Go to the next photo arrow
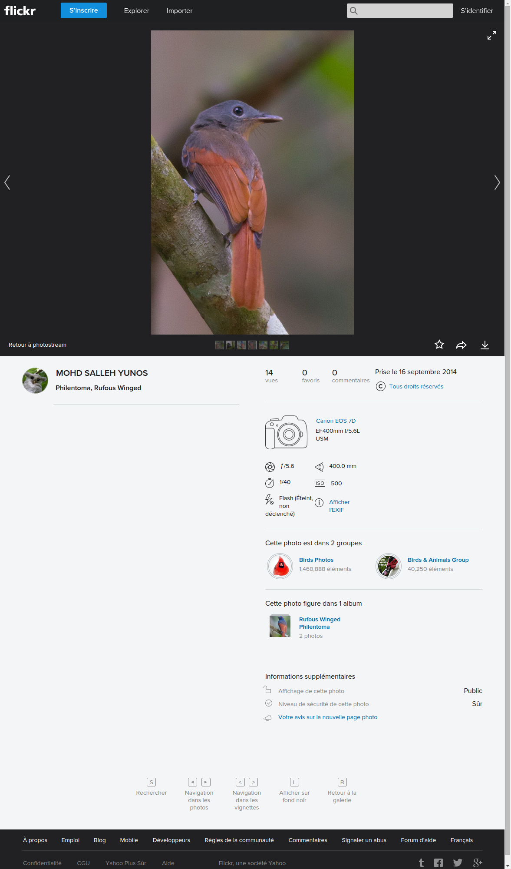This screenshot has height=869, width=511. pyautogui.click(x=497, y=182)
